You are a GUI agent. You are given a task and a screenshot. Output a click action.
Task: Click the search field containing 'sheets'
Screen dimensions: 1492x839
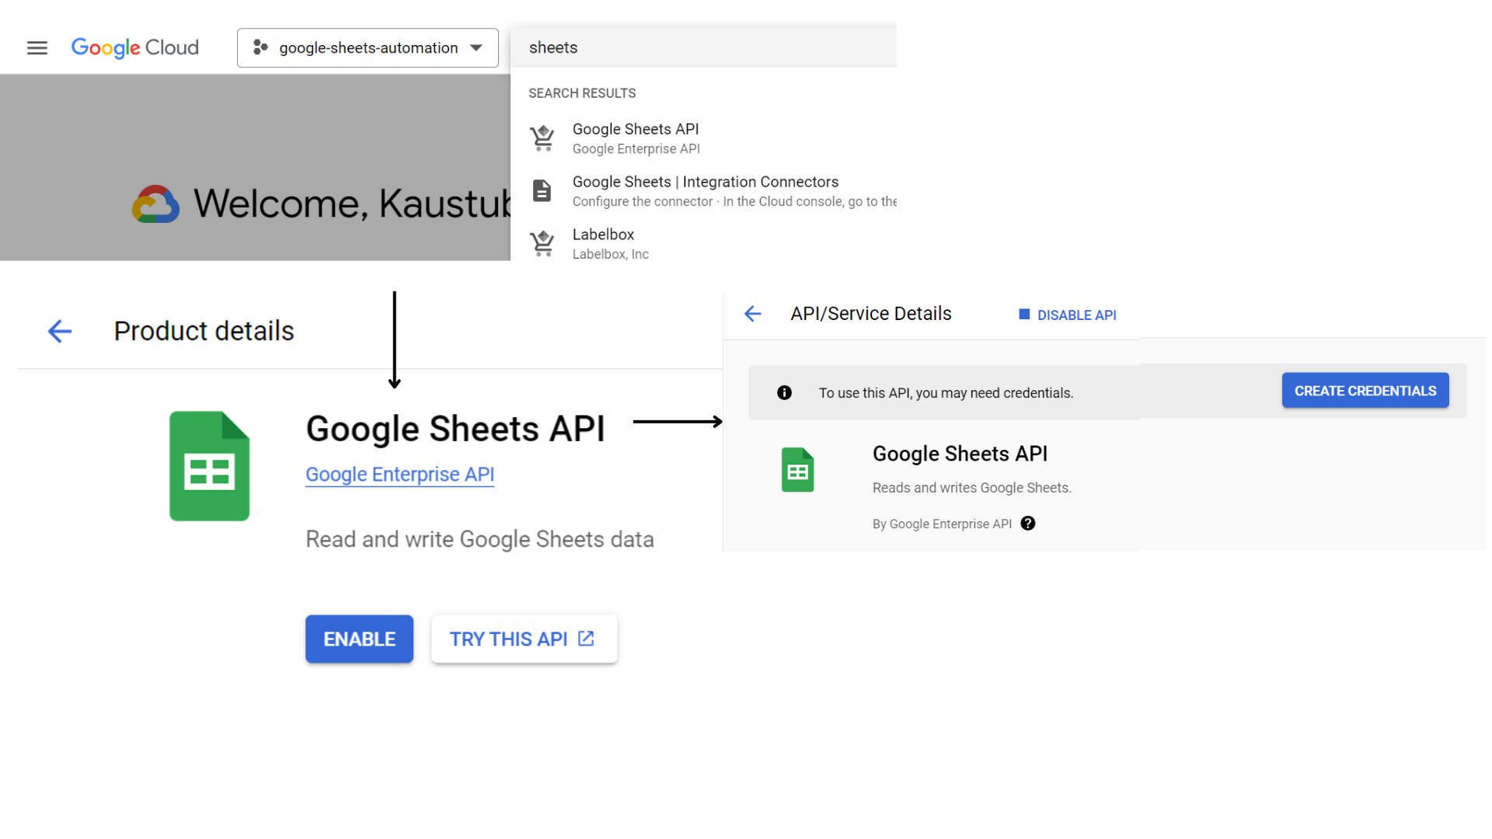[x=703, y=47]
